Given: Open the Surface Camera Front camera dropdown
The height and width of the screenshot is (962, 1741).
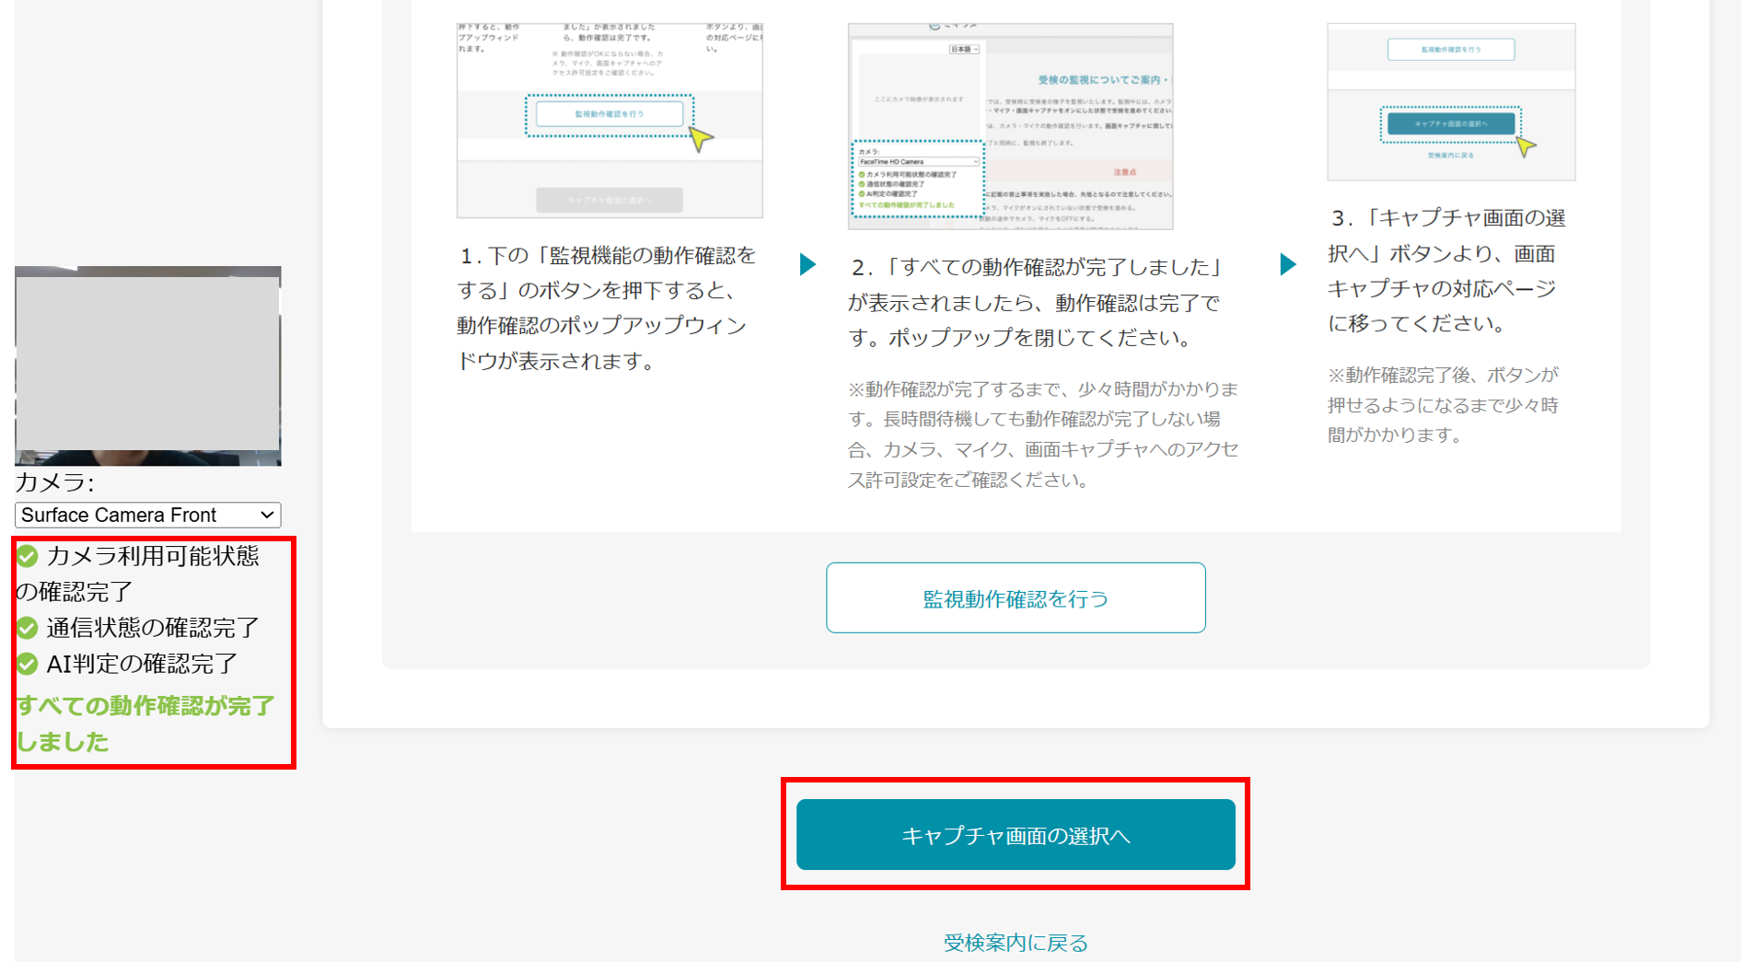Looking at the screenshot, I should 147,515.
